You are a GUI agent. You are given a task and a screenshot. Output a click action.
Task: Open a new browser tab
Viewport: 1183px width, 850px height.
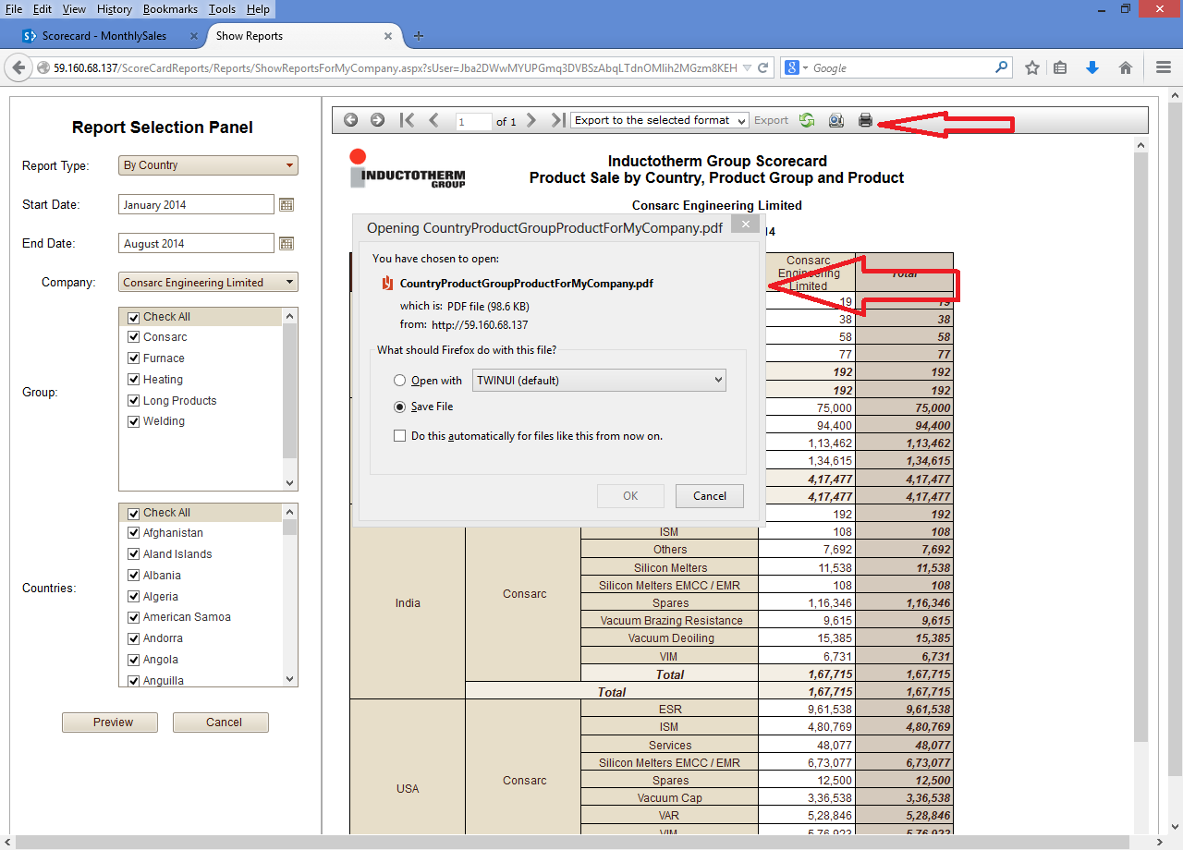419,36
